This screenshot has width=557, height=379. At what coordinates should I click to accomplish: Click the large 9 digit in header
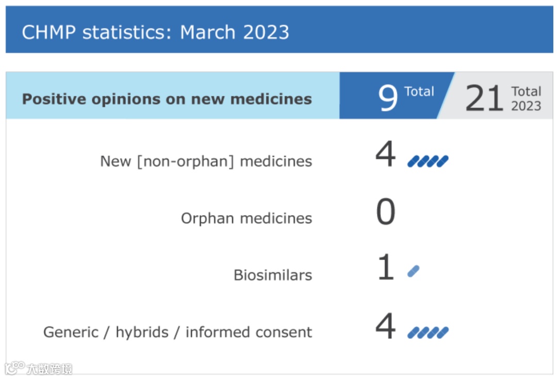pos(387,97)
